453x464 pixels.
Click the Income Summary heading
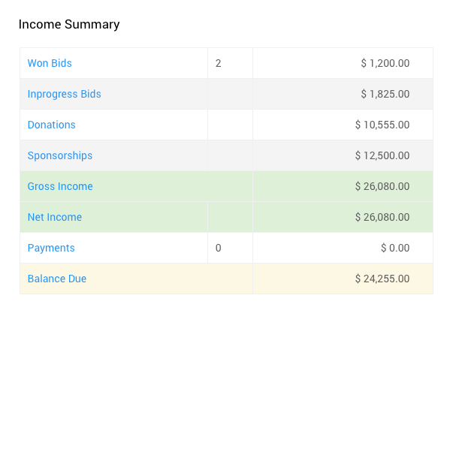point(69,24)
